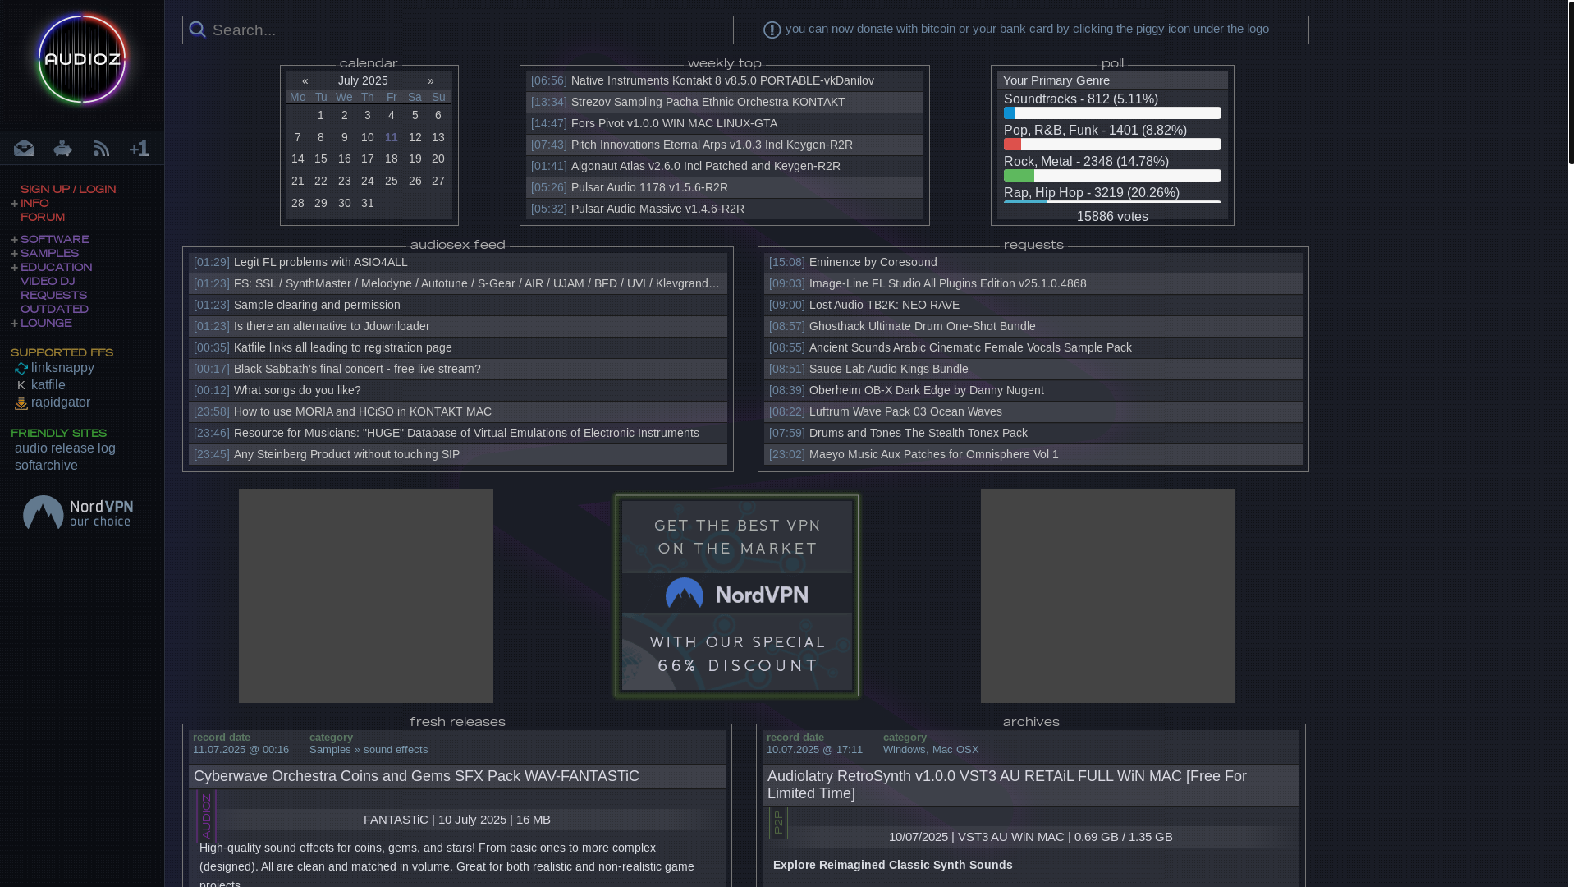Viewport: 1576px width, 887px height.
Task: Select July 11 in calendar
Action: [x=392, y=137]
